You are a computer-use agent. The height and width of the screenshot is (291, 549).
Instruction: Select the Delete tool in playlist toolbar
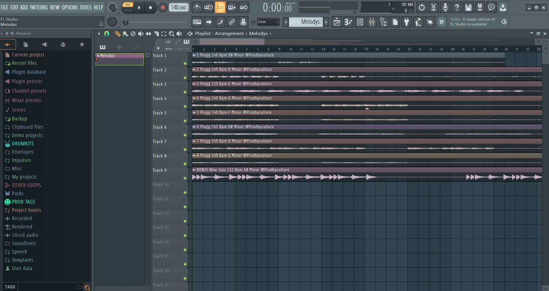click(133, 34)
